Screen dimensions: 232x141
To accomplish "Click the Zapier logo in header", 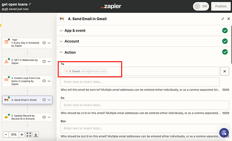I will pyautogui.click(x=111, y=6).
